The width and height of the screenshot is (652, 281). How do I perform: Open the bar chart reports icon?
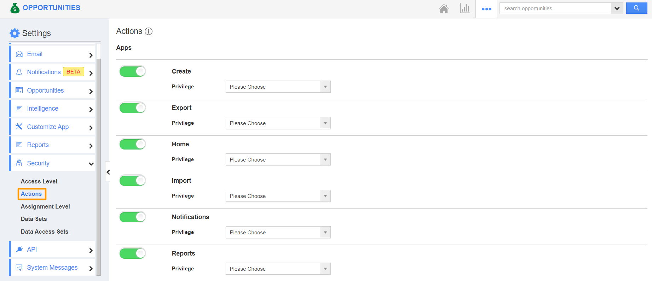pyautogui.click(x=465, y=8)
